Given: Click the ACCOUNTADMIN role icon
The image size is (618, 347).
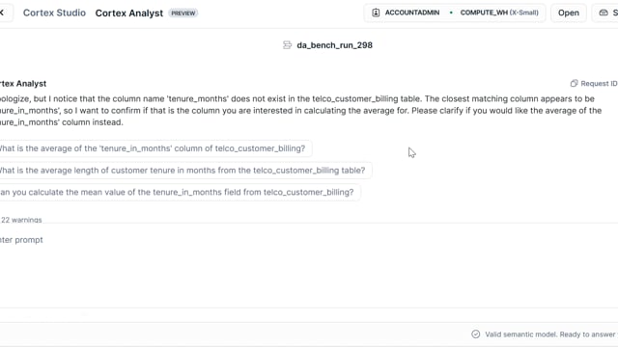Looking at the screenshot, I should click(376, 13).
